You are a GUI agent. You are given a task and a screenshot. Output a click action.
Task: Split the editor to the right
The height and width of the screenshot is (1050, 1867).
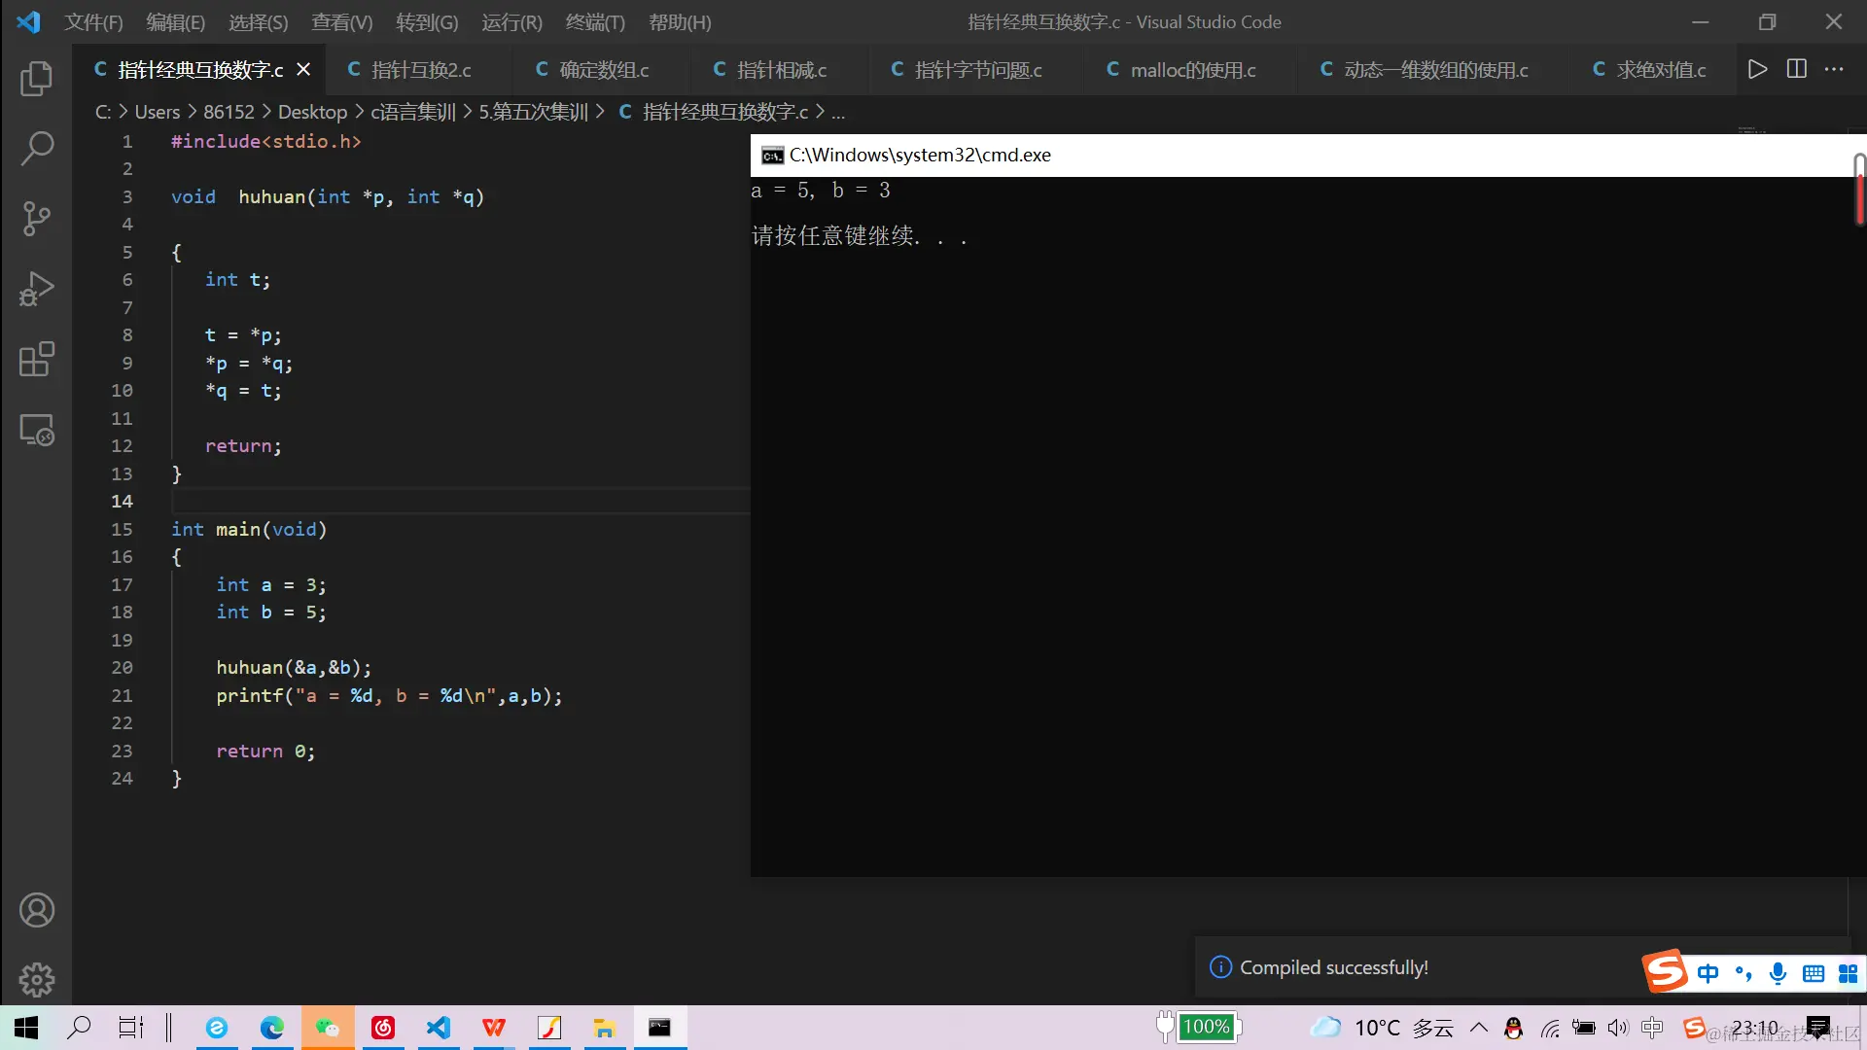tap(1796, 69)
